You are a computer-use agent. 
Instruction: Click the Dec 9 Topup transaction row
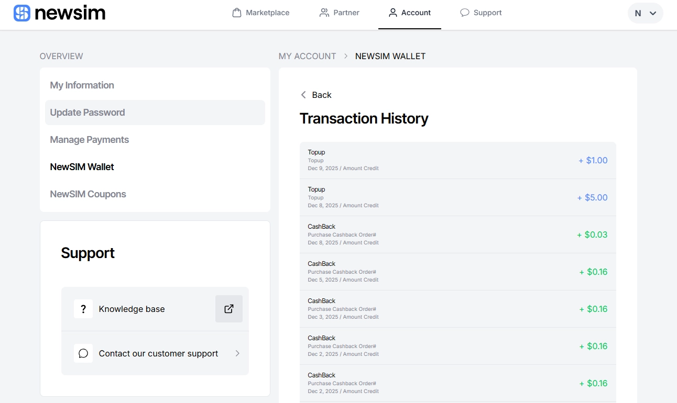point(458,160)
